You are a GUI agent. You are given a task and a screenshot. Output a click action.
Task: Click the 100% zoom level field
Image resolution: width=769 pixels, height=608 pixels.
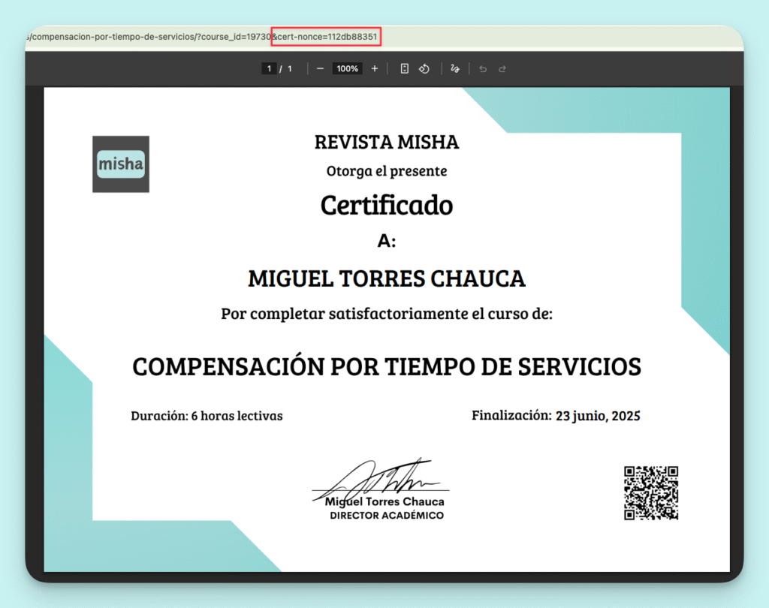tap(347, 68)
